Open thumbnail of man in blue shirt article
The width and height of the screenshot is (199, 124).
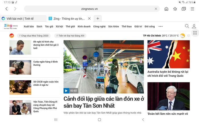point(20,47)
